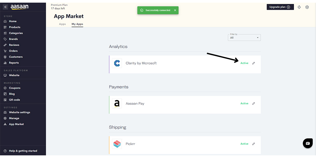Screen dimensions: 316x158
Task: Edit Aasaan Pay with pencil icon
Action: coord(253,103)
